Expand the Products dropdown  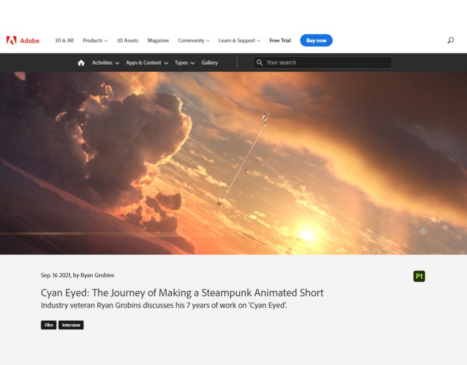pos(95,41)
